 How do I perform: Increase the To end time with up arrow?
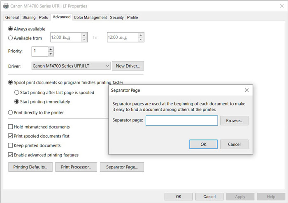click(x=141, y=35)
